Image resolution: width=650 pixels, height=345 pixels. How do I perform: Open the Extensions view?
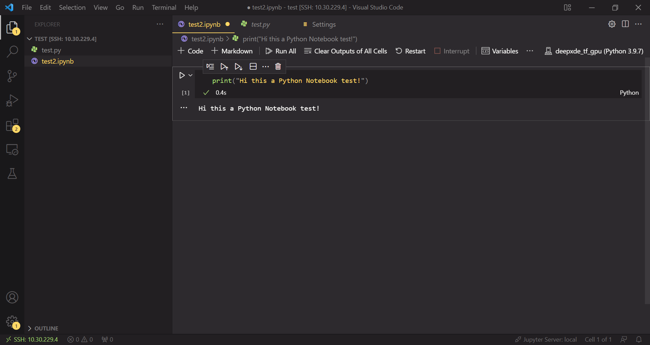(12, 125)
